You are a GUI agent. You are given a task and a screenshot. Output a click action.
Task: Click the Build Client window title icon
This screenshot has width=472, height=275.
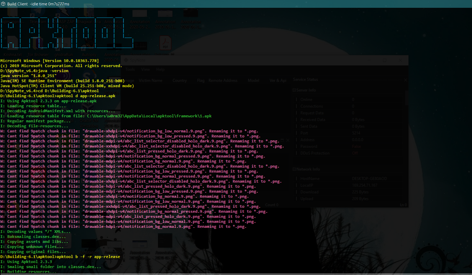point(3,4)
